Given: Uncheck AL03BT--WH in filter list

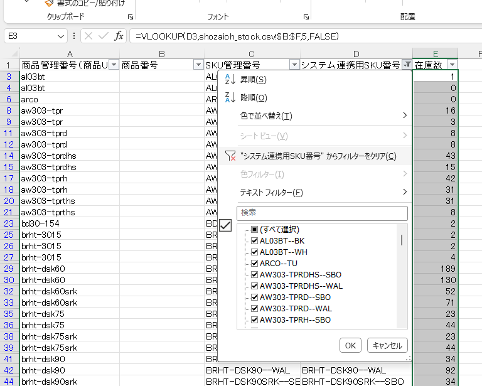Looking at the screenshot, I should (x=255, y=252).
